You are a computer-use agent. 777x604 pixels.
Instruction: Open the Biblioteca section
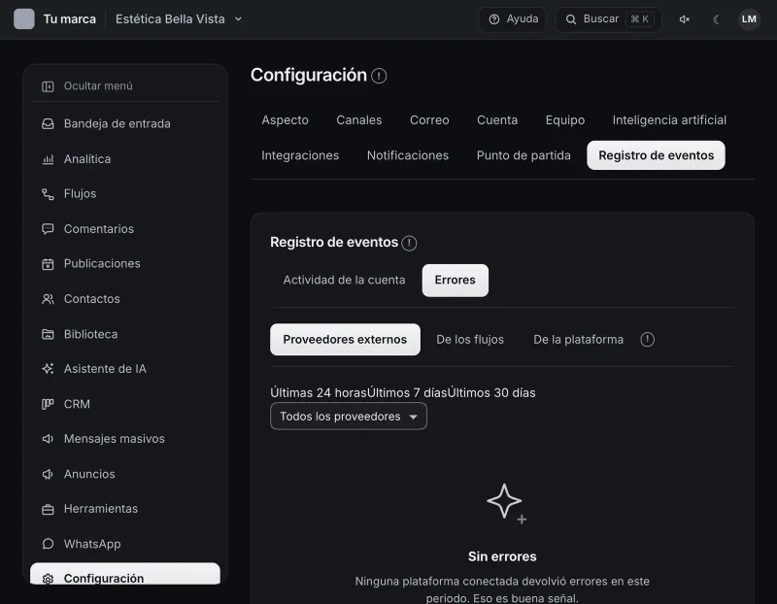pyautogui.click(x=125, y=334)
